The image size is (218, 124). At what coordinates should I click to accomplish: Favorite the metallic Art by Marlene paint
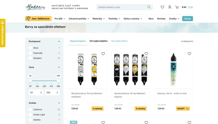pyautogui.click(x=103, y=54)
